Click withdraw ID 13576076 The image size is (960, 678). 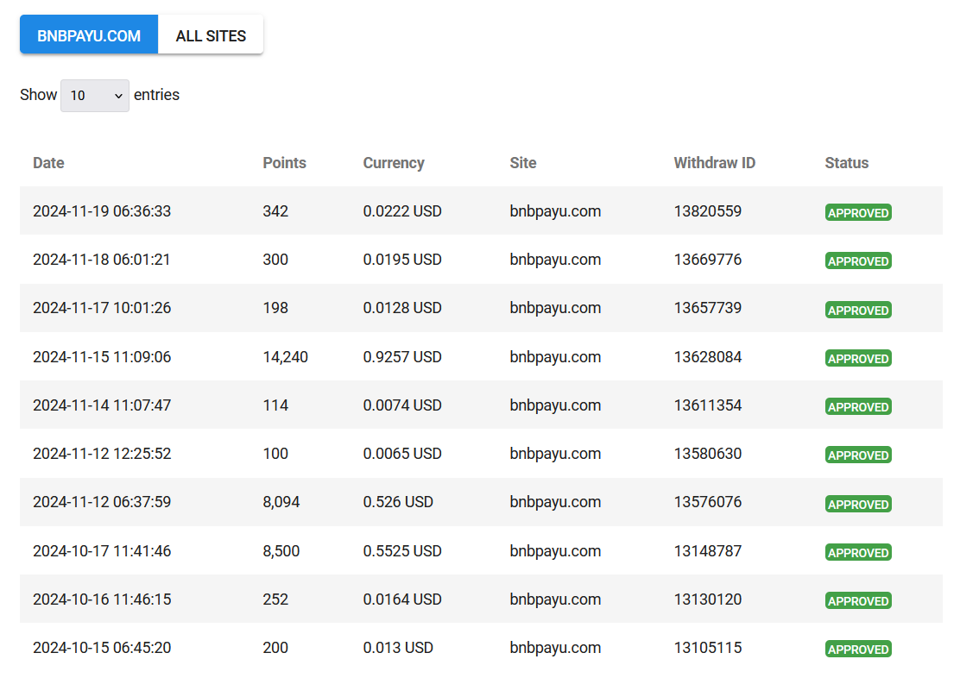(708, 502)
